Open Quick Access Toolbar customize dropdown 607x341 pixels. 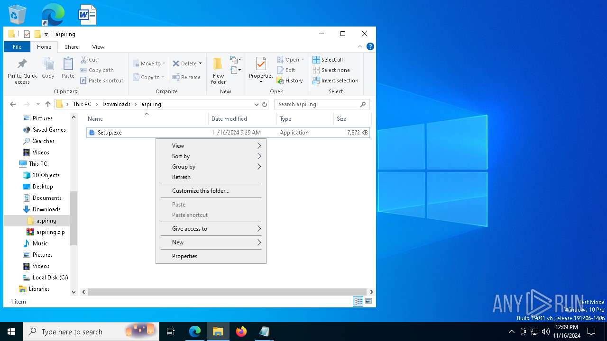coord(46,34)
